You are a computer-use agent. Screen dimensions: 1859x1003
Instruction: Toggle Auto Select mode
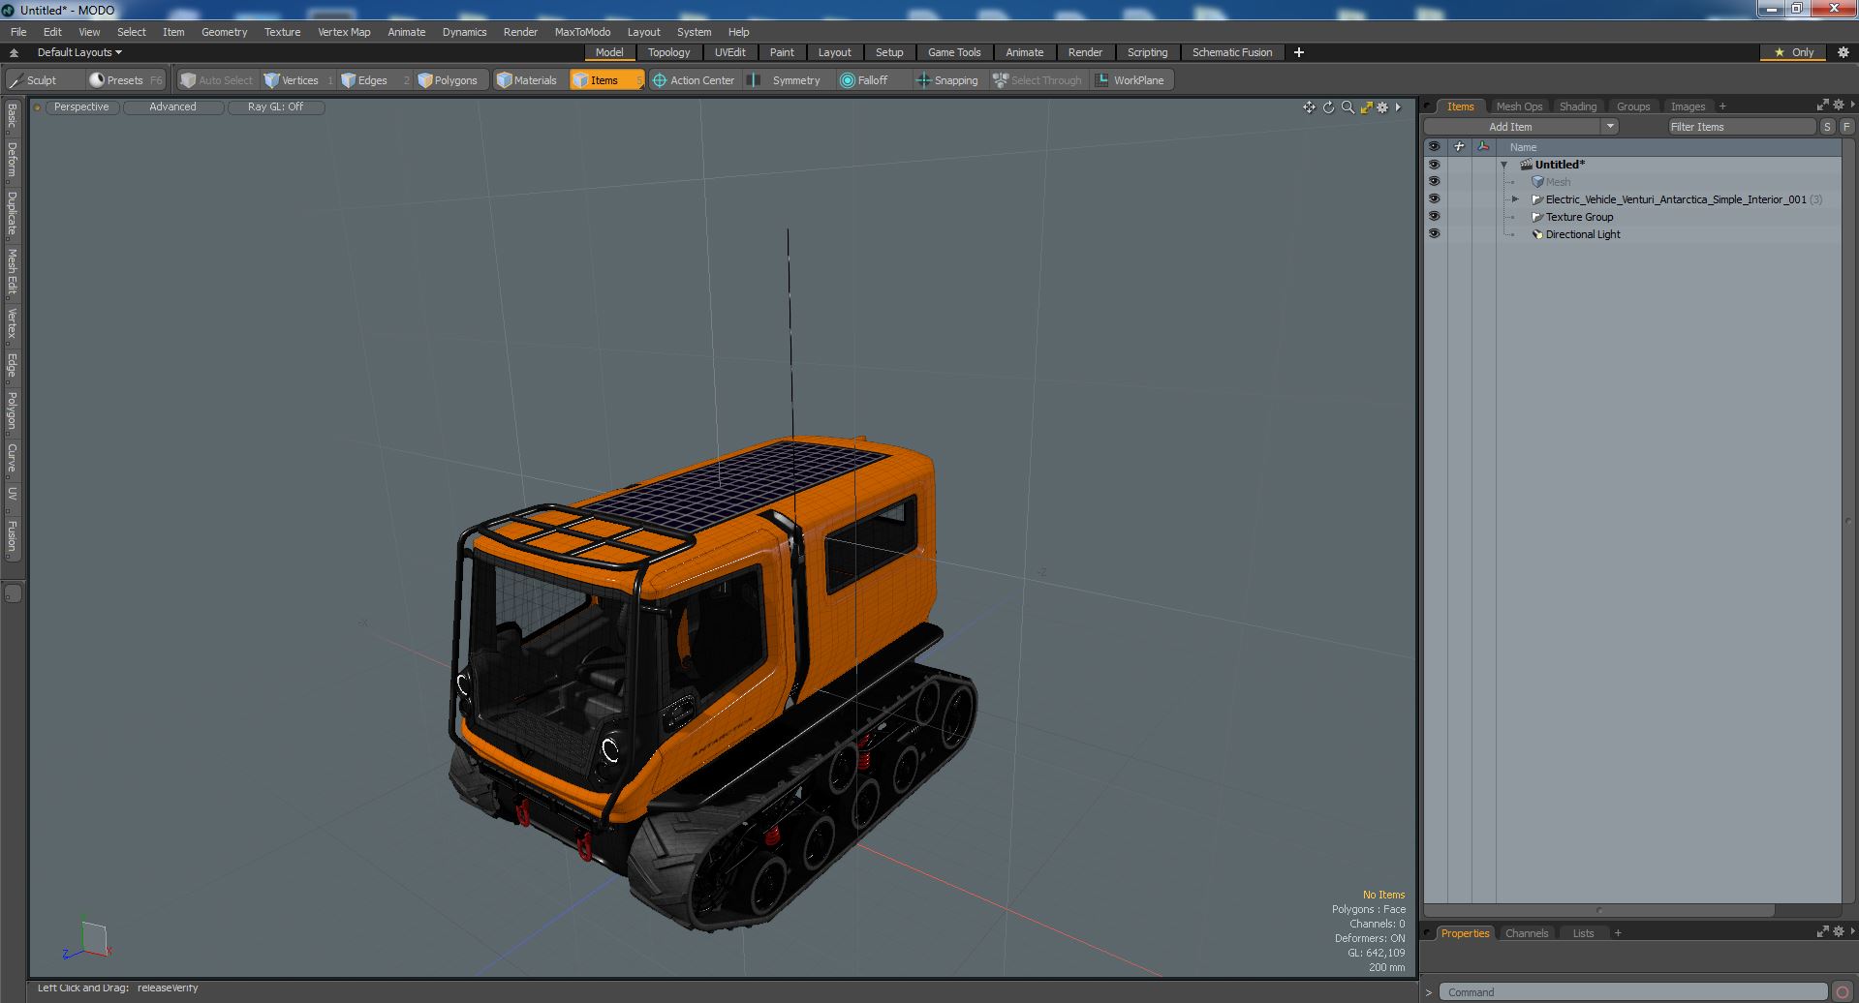coord(217,80)
